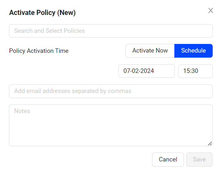Close the Activate Policy dialog
The height and width of the screenshot is (171, 221).
tap(210, 11)
